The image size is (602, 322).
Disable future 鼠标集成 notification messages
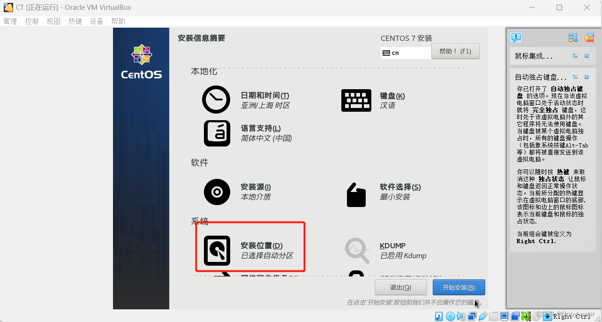pos(575,56)
